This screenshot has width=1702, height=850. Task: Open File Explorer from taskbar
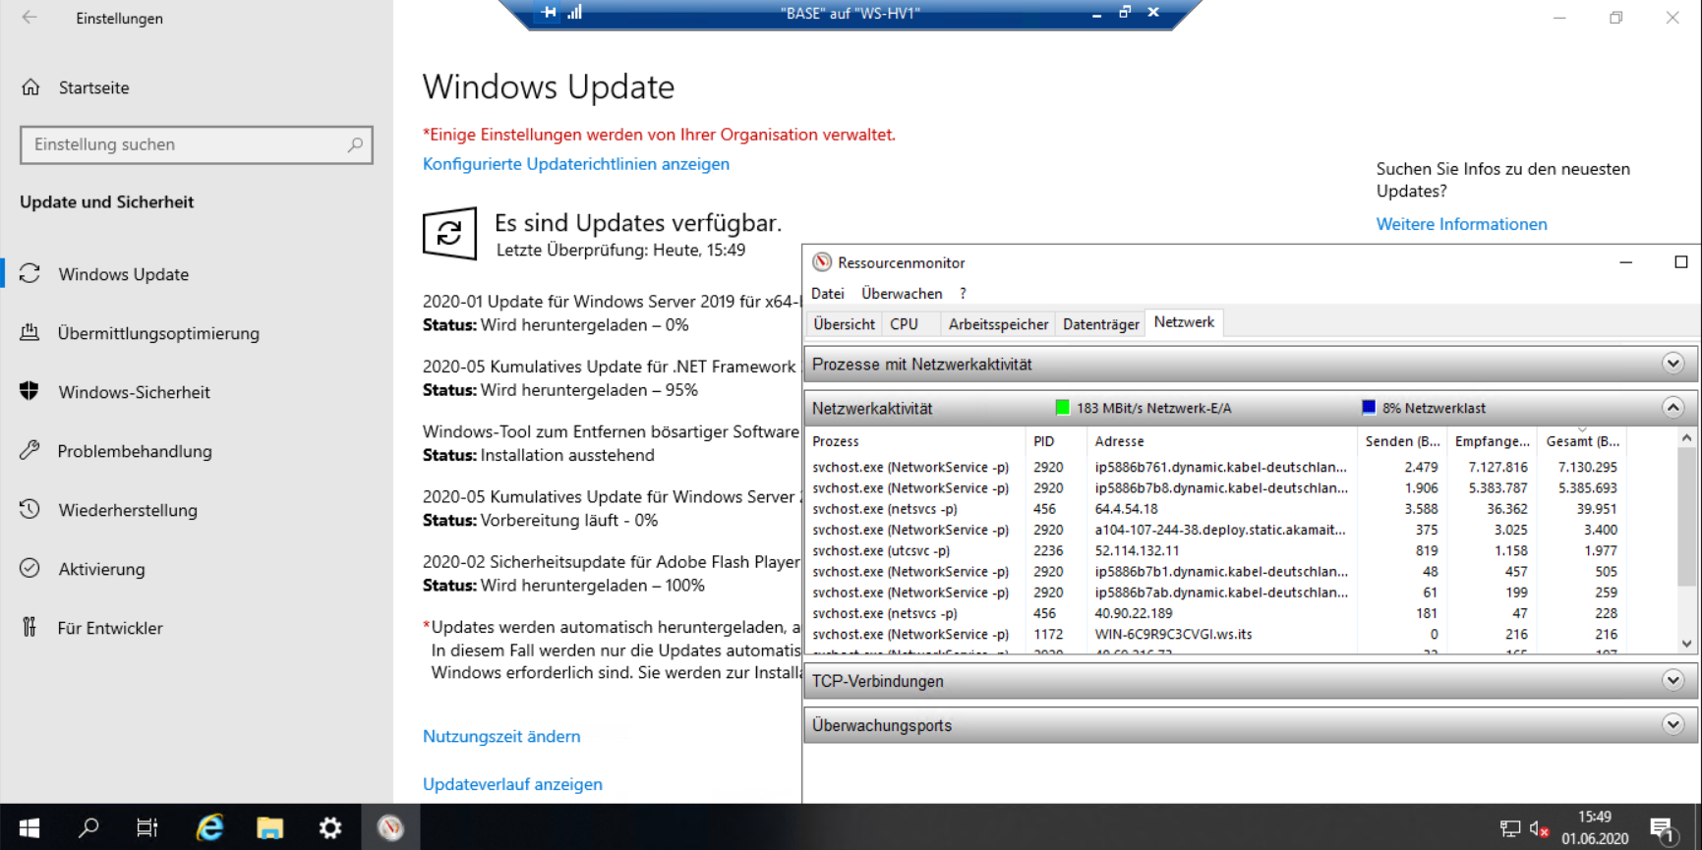pos(269,827)
